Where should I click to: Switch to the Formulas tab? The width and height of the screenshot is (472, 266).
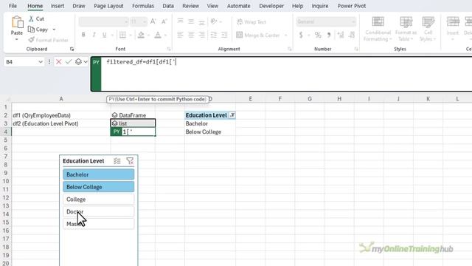pos(143,6)
